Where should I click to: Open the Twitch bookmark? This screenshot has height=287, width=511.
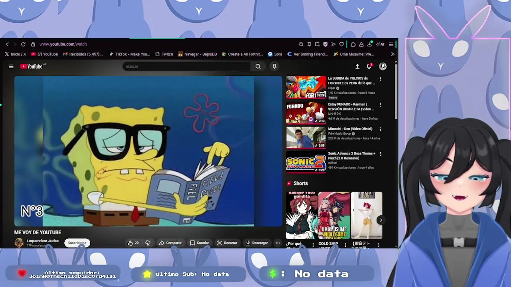pos(164,54)
